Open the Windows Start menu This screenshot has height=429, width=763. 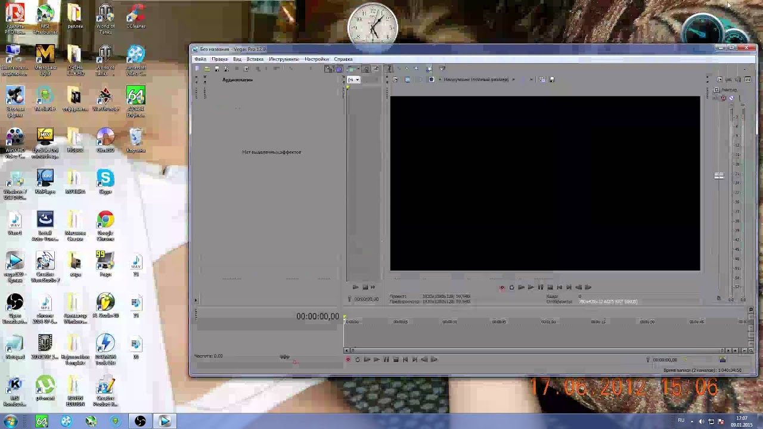pyautogui.click(x=10, y=421)
